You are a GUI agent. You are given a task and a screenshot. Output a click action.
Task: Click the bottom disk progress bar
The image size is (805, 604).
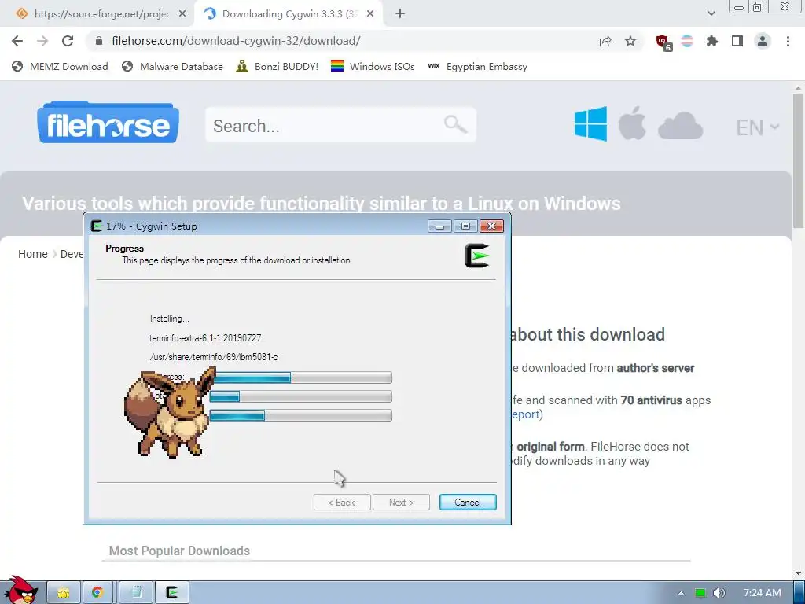point(301,415)
